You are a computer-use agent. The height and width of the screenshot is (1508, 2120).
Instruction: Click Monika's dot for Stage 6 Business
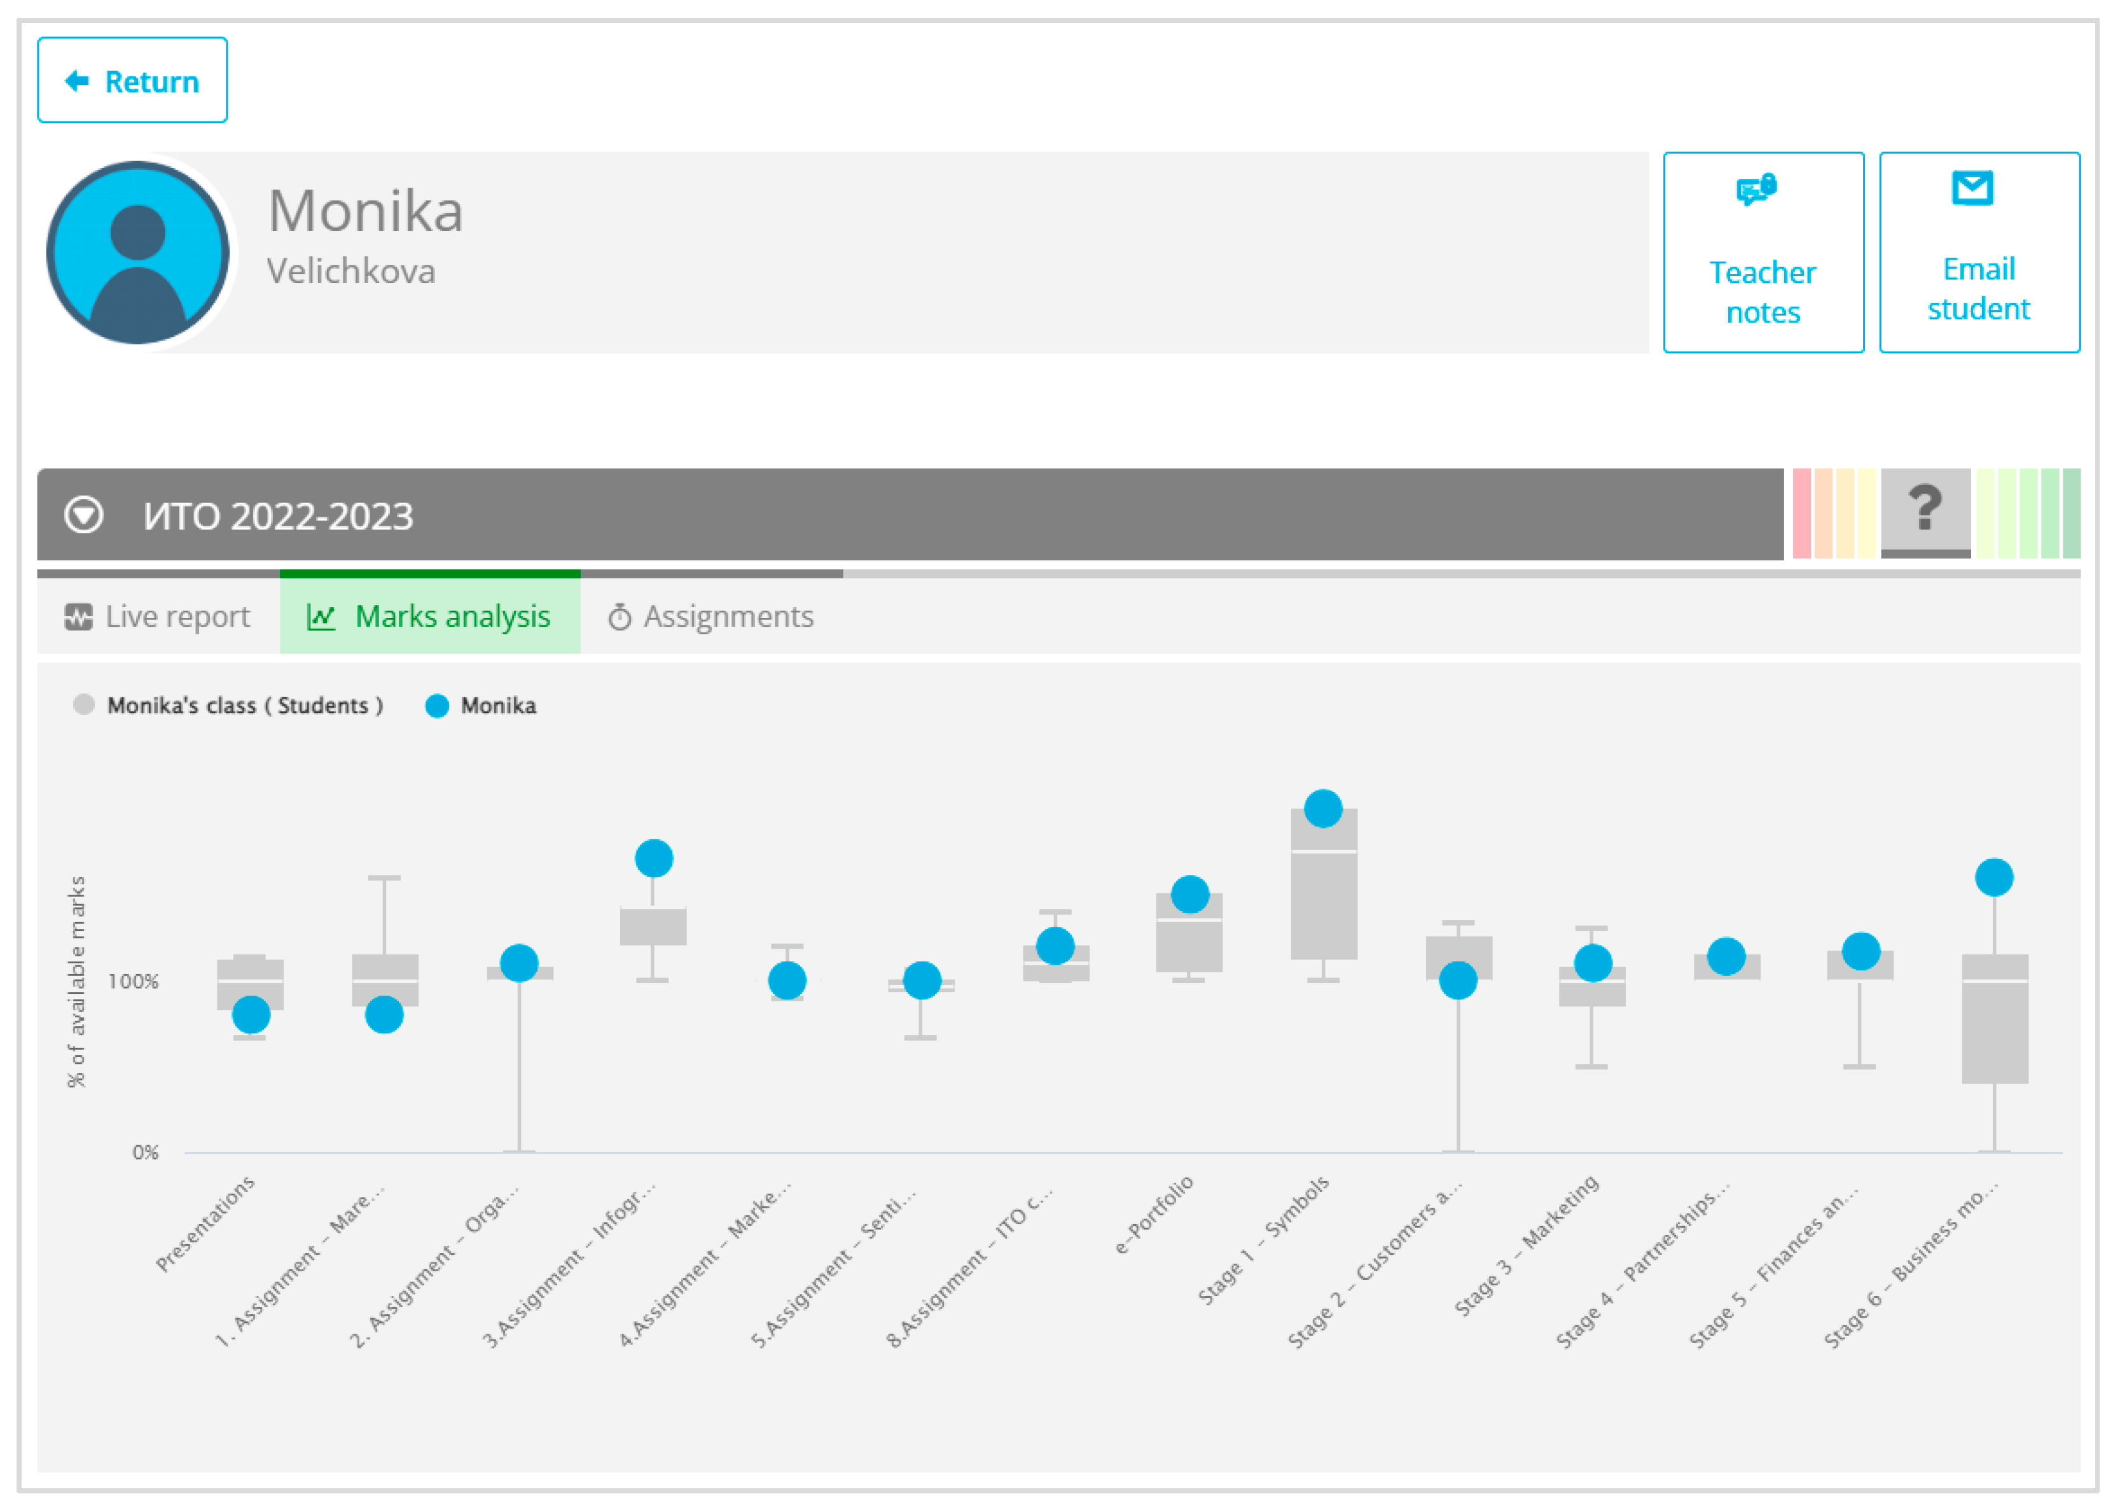coord(1994,877)
